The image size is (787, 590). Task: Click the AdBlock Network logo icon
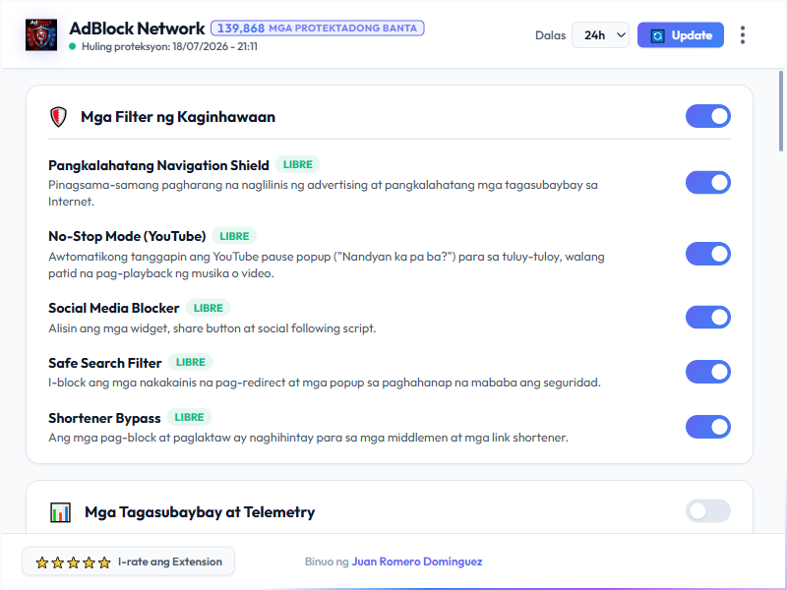[41, 35]
